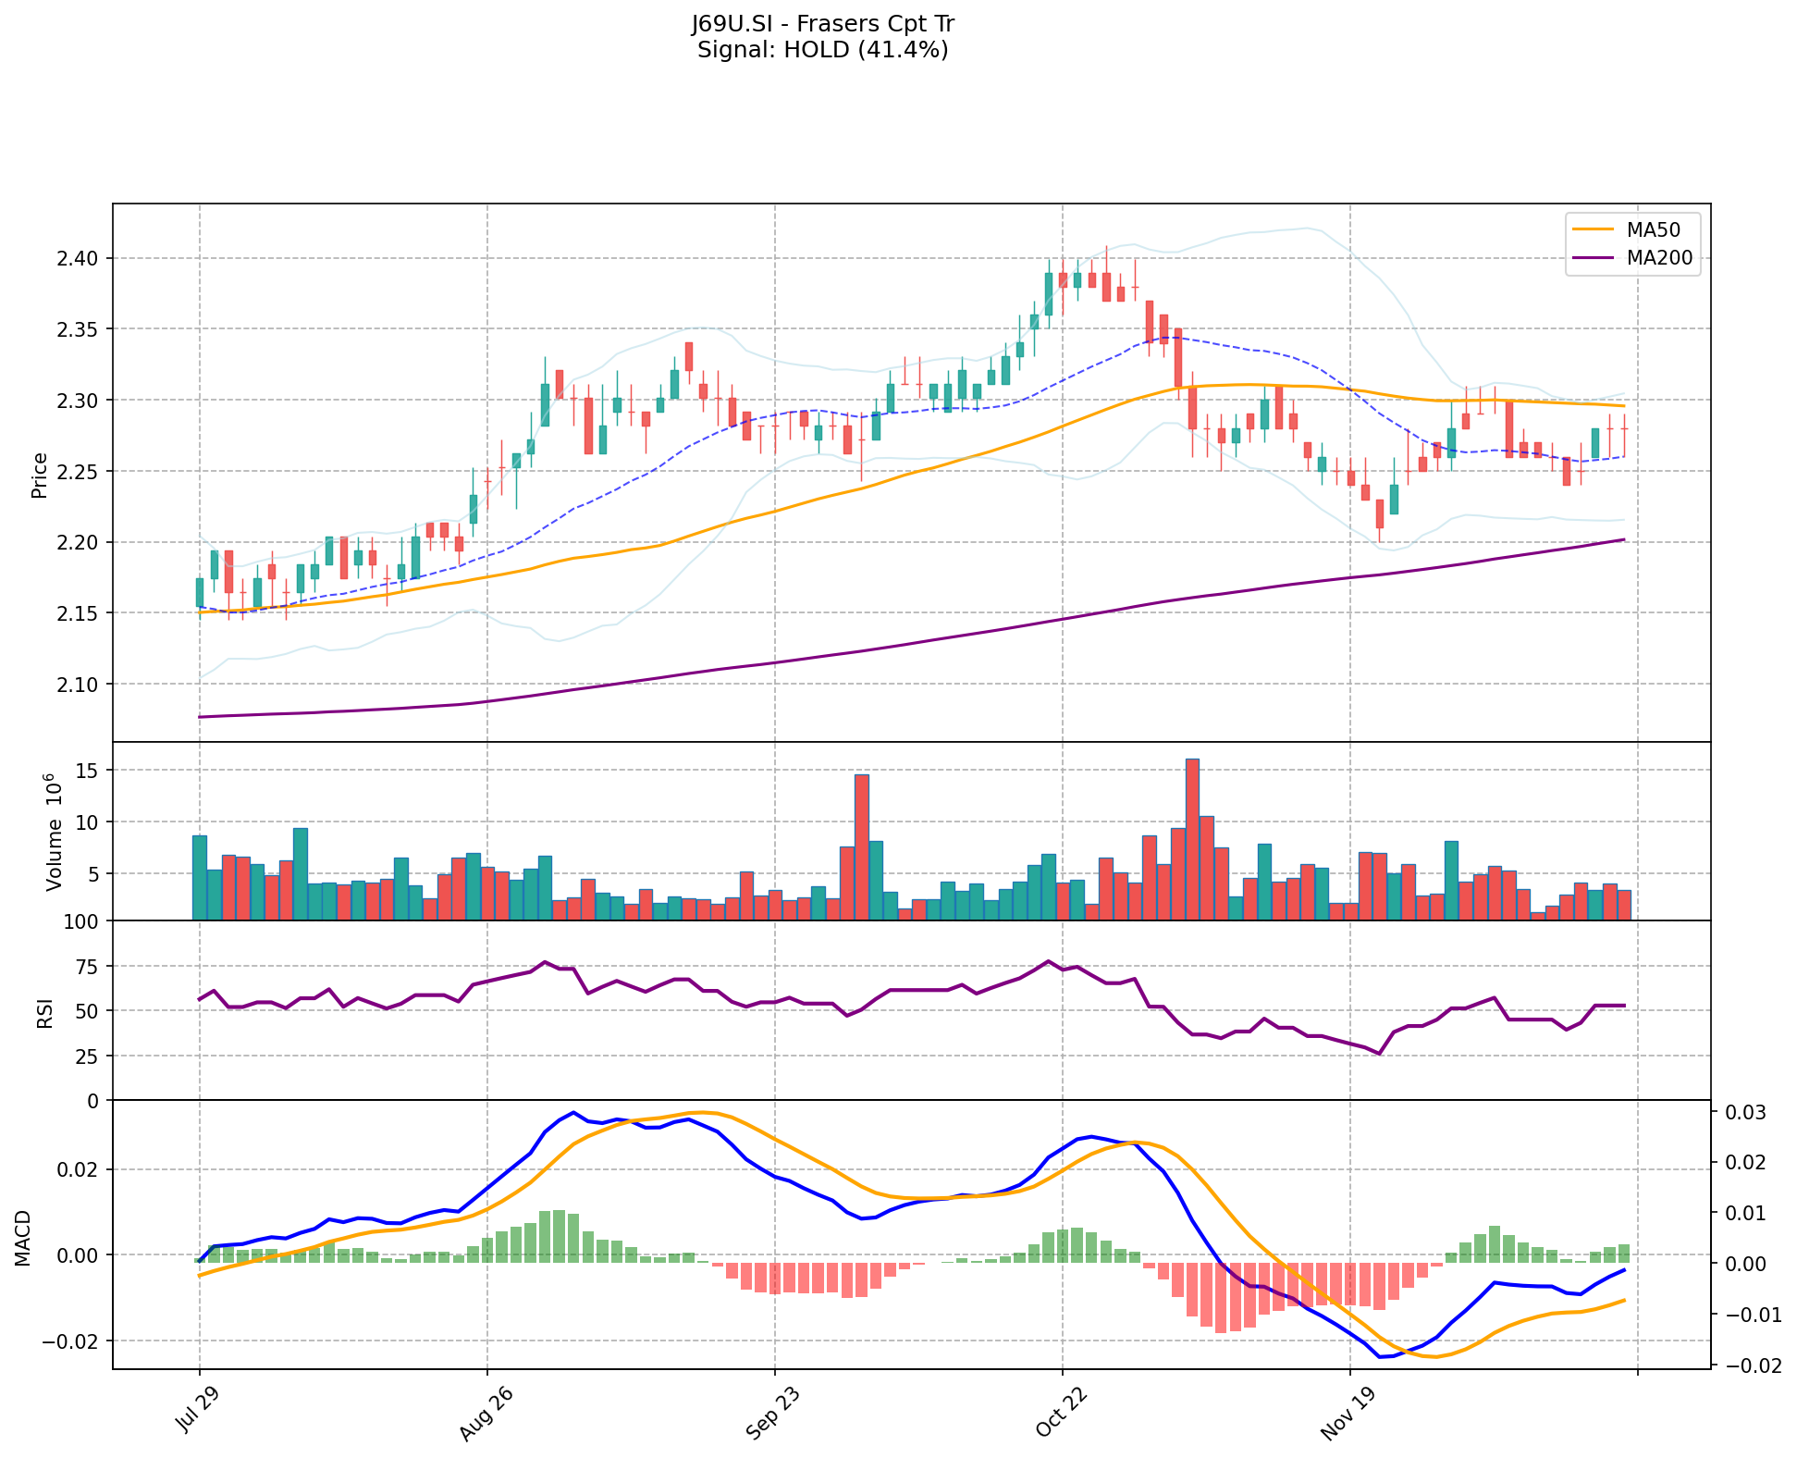This screenshot has height=1458, width=1797.
Task: Click the Price y-axis label
Action: 40,475
